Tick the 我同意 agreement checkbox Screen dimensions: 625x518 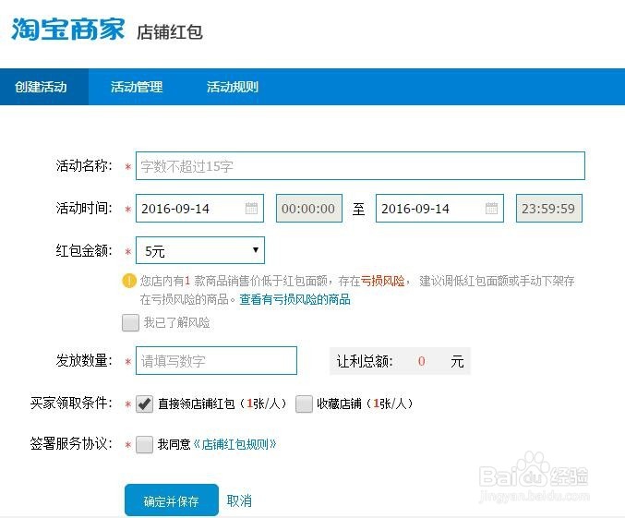point(144,444)
